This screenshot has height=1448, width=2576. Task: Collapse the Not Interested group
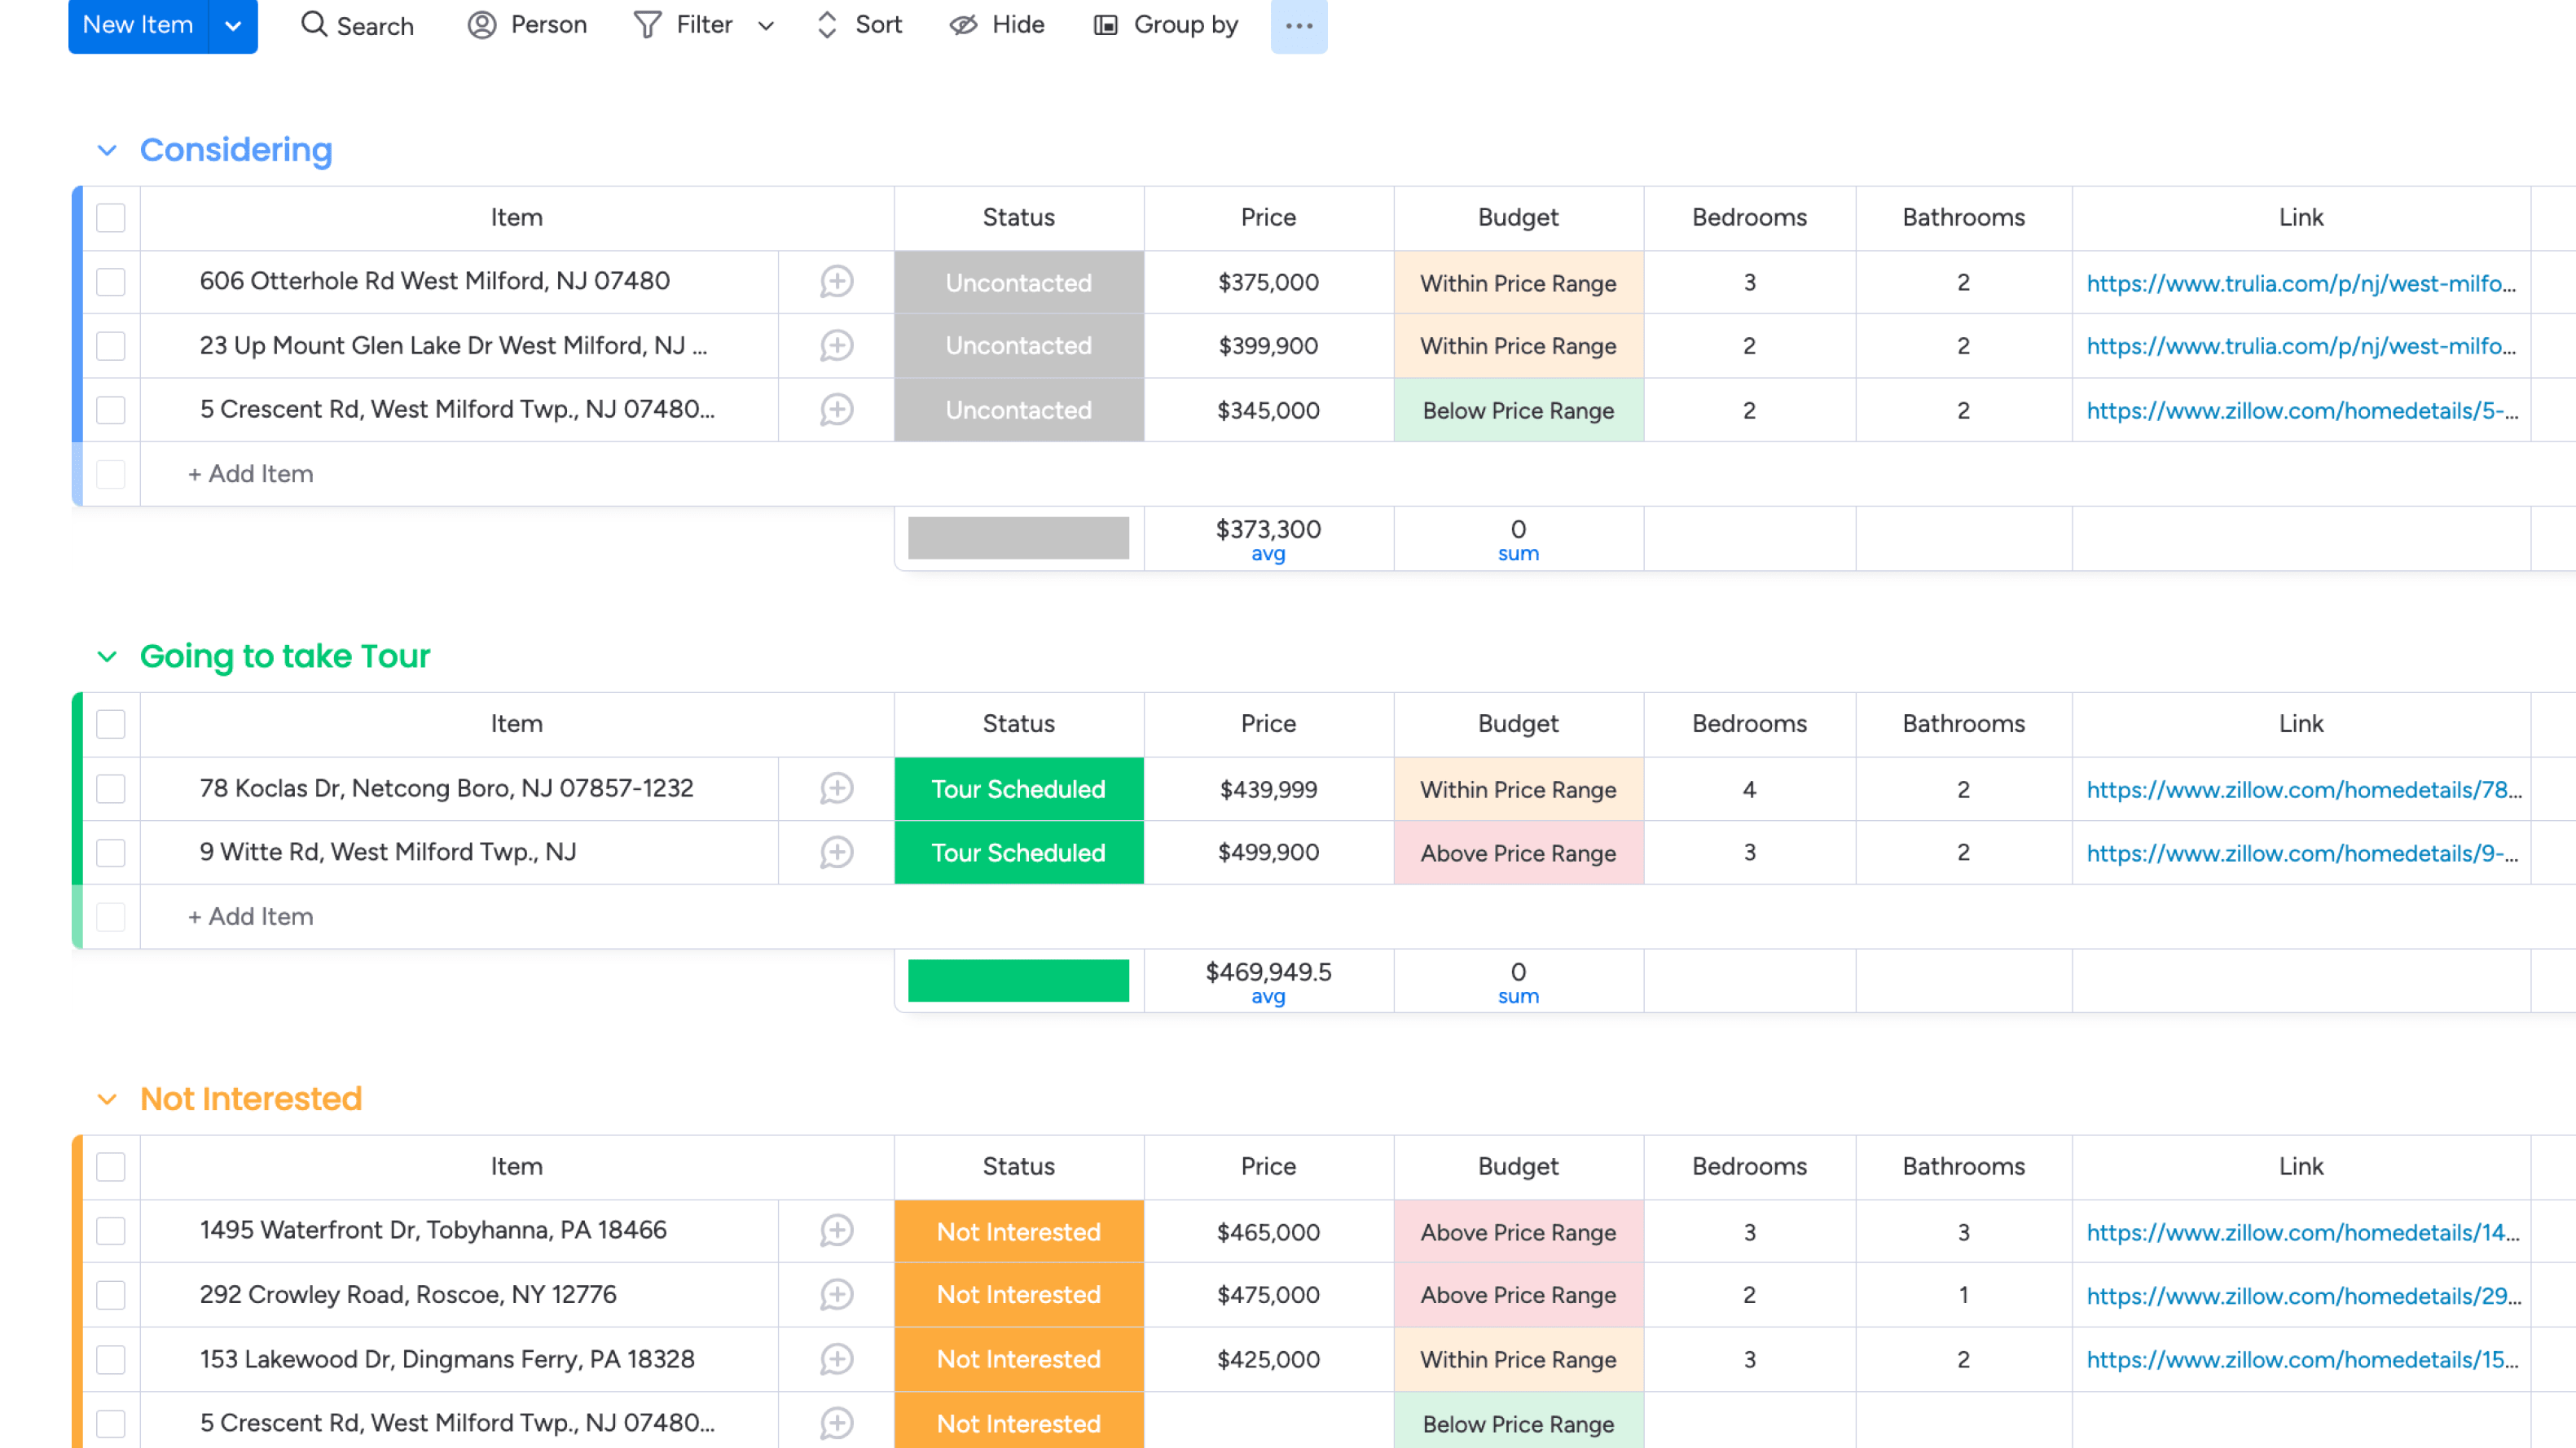pos(107,1100)
